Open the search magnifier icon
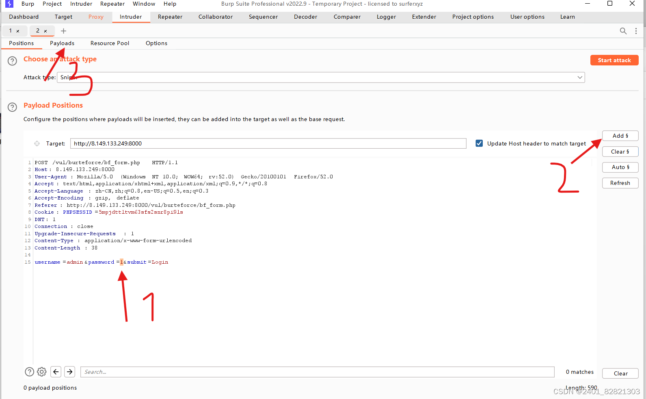Screen dimensions: 646x399 (x=623, y=31)
